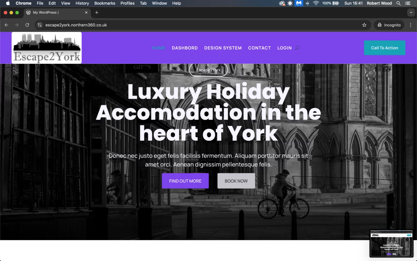Viewport: 417px width, 261px height.
Task: Click the FIND OUT MORE button
Action: [x=185, y=181]
